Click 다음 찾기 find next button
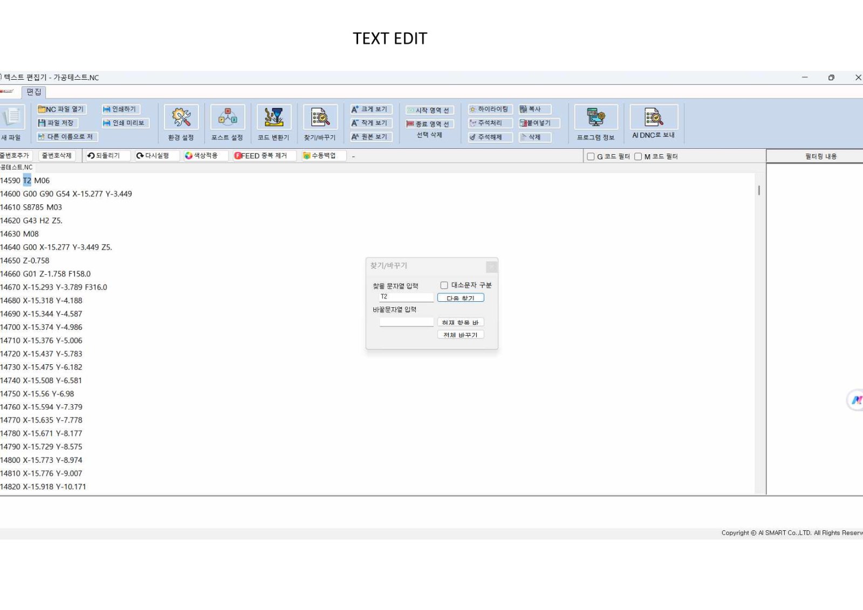The image size is (863, 610). (461, 297)
